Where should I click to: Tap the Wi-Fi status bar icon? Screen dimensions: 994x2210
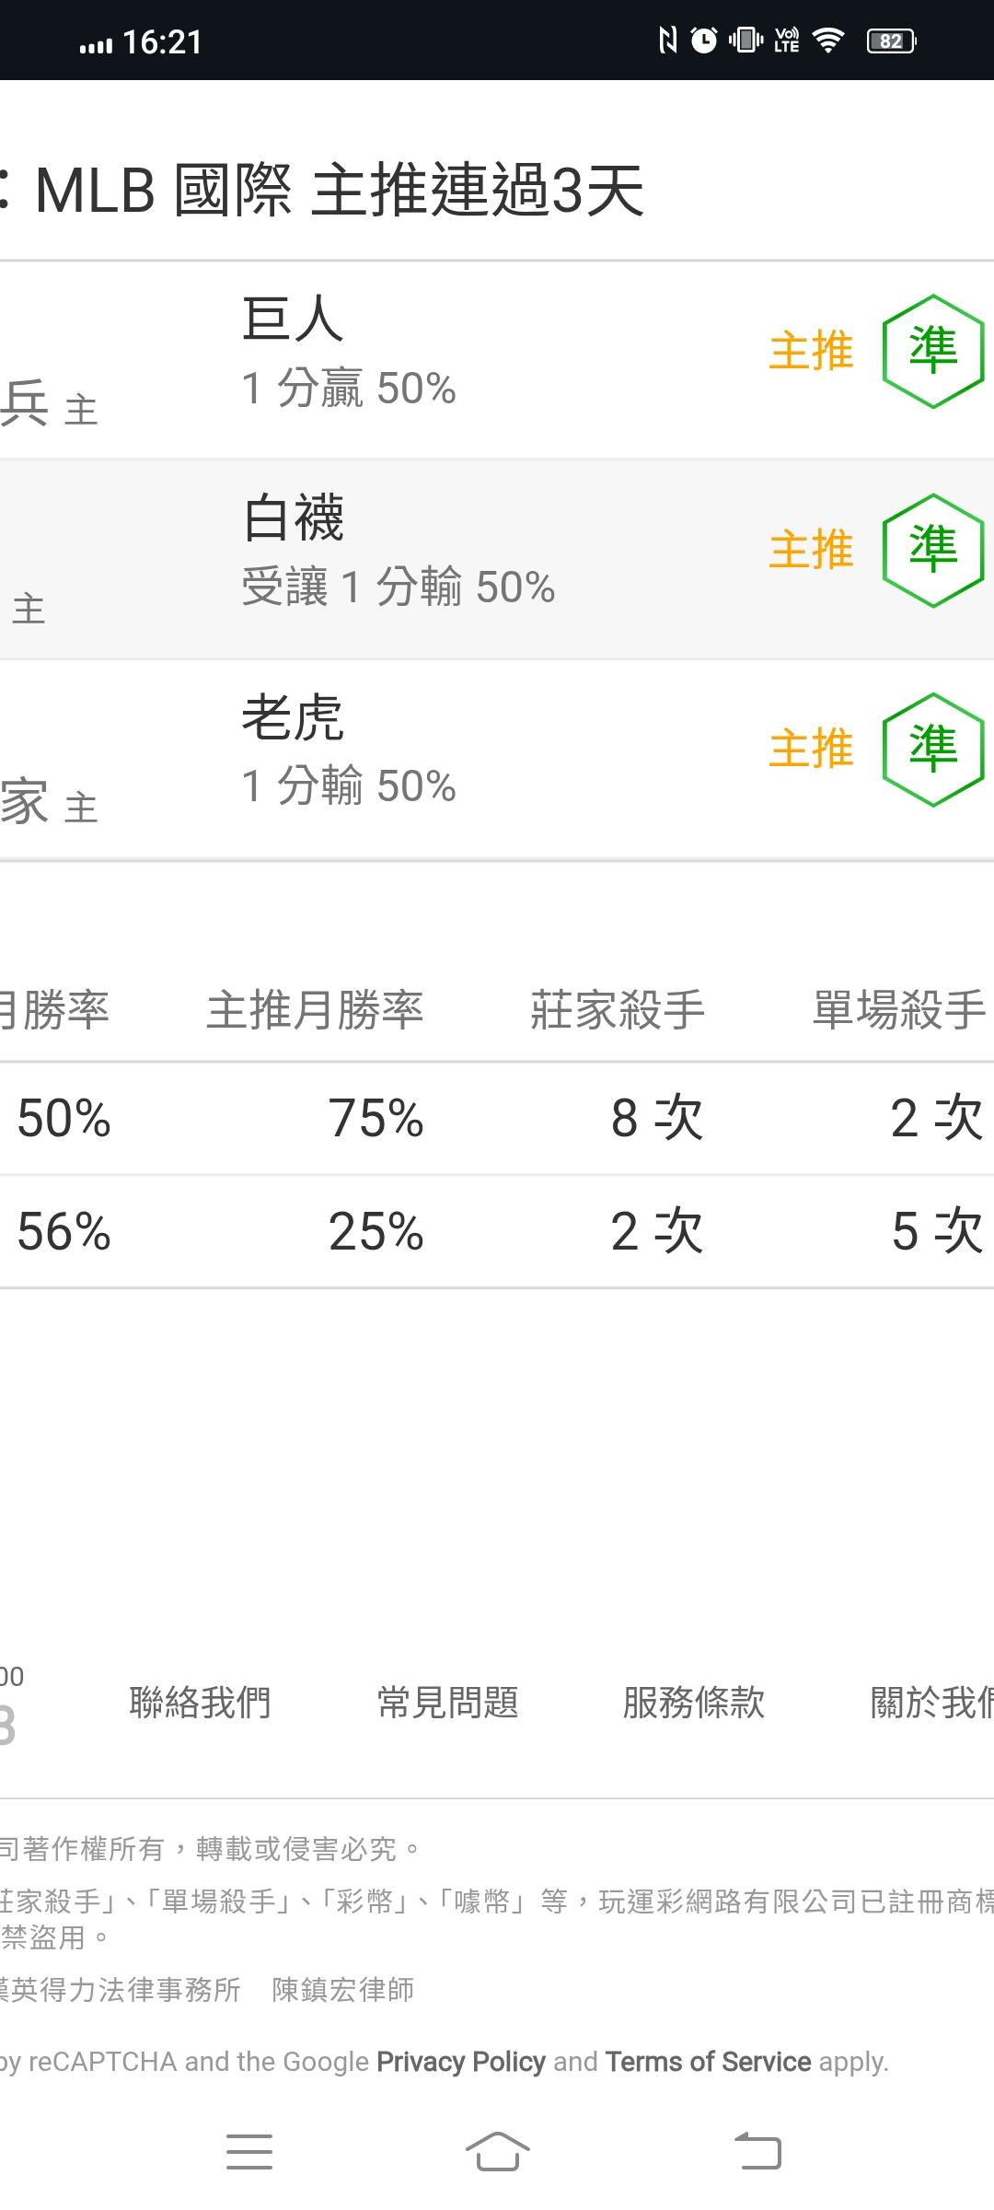pyautogui.click(x=828, y=41)
